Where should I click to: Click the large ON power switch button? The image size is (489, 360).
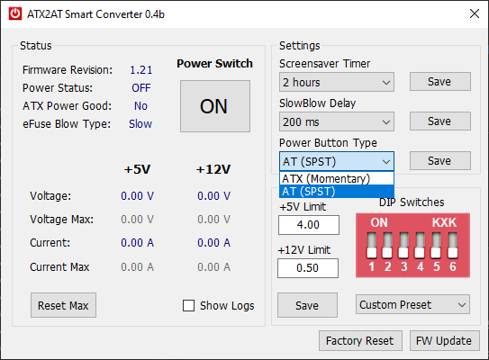pyautogui.click(x=215, y=106)
